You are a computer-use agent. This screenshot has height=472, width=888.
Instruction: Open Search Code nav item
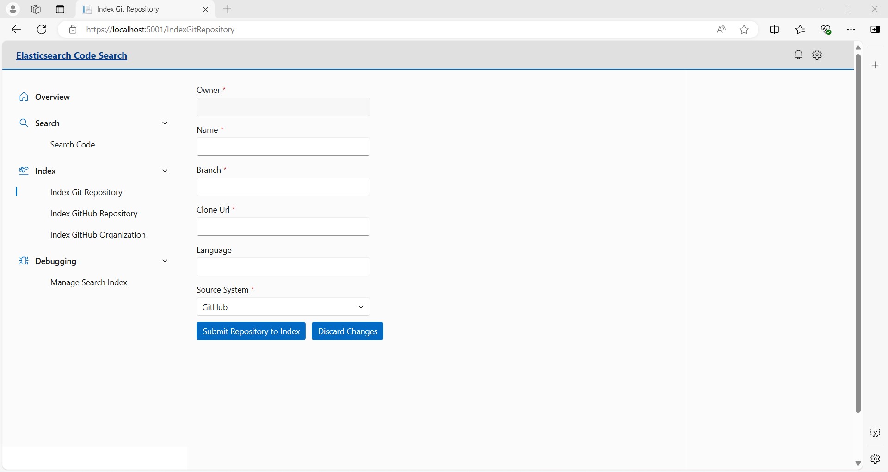click(73, 145)
